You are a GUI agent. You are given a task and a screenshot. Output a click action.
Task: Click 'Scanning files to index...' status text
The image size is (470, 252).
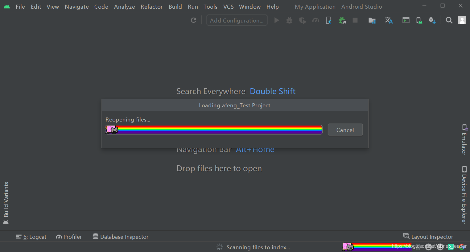pos(258,247)
